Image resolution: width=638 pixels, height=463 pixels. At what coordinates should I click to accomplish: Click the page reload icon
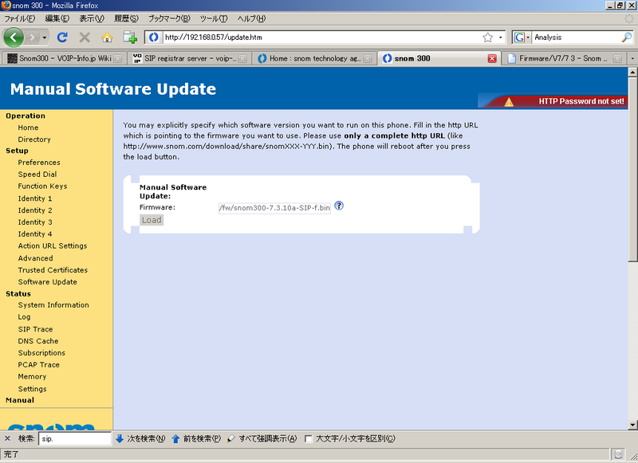[x=61, y=36]
